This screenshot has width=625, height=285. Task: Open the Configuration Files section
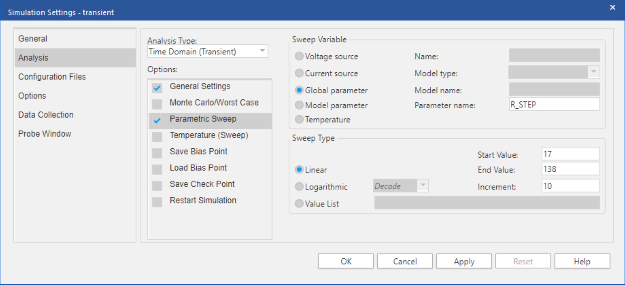52,77
